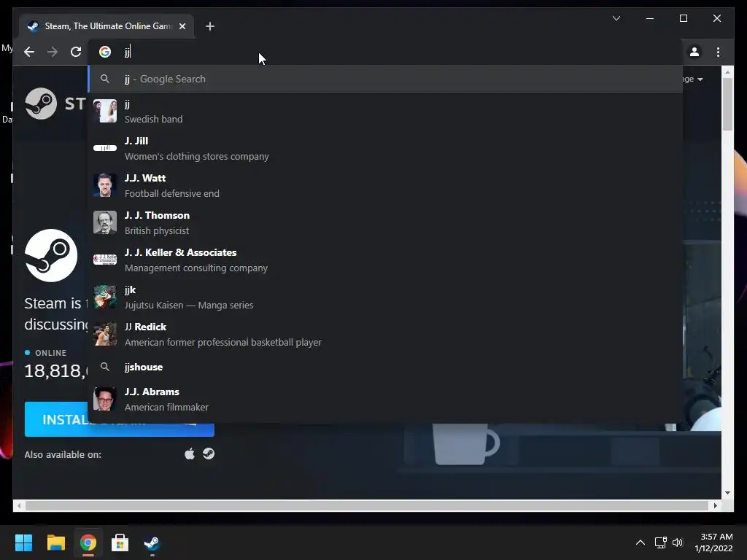Select 'J.J. Abrams' filmmaker suggestion
Screen dimensions: 747x560
[x=385, y=399]
